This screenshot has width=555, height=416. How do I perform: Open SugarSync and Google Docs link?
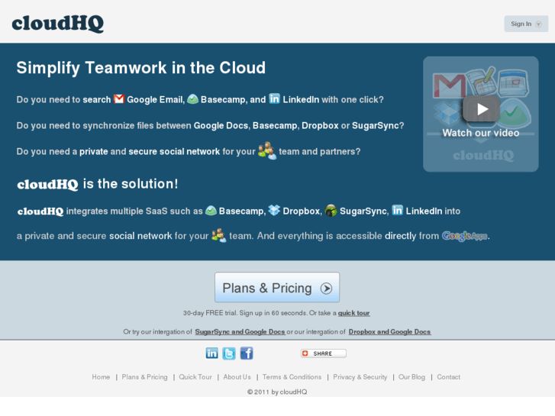pyautogui.click(x=240, y=332)
